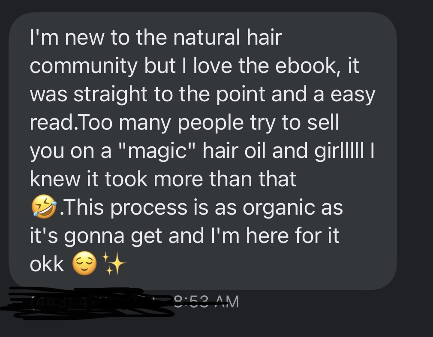Click the word "process" in the message
Screen dimensions: 433x337
pyautogui.click(x=149, y=207)
